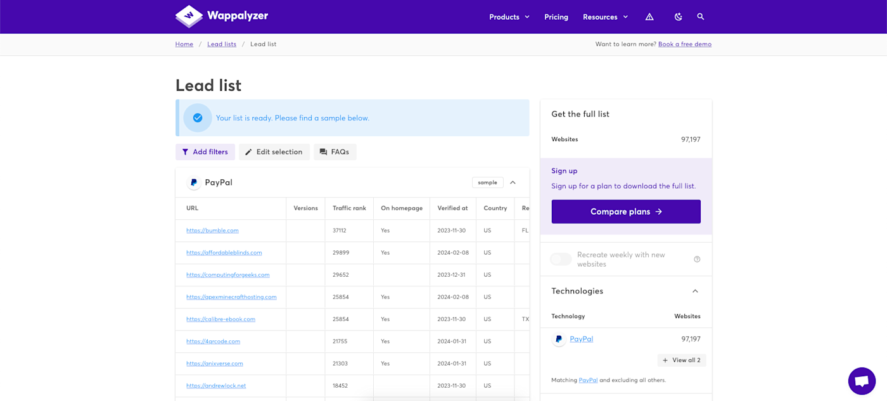Image resolution: width=887 pixels, height=401 pixels.
Task: Click Book a free demo link
Action: (685, 44)
